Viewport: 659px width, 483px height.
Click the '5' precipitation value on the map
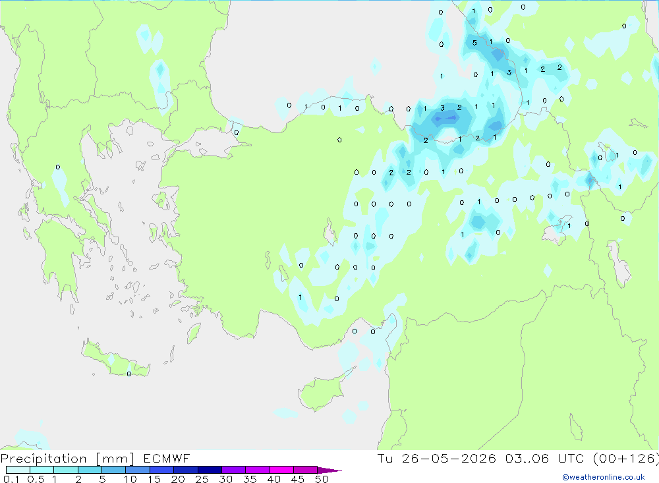(x=474, y=43)
